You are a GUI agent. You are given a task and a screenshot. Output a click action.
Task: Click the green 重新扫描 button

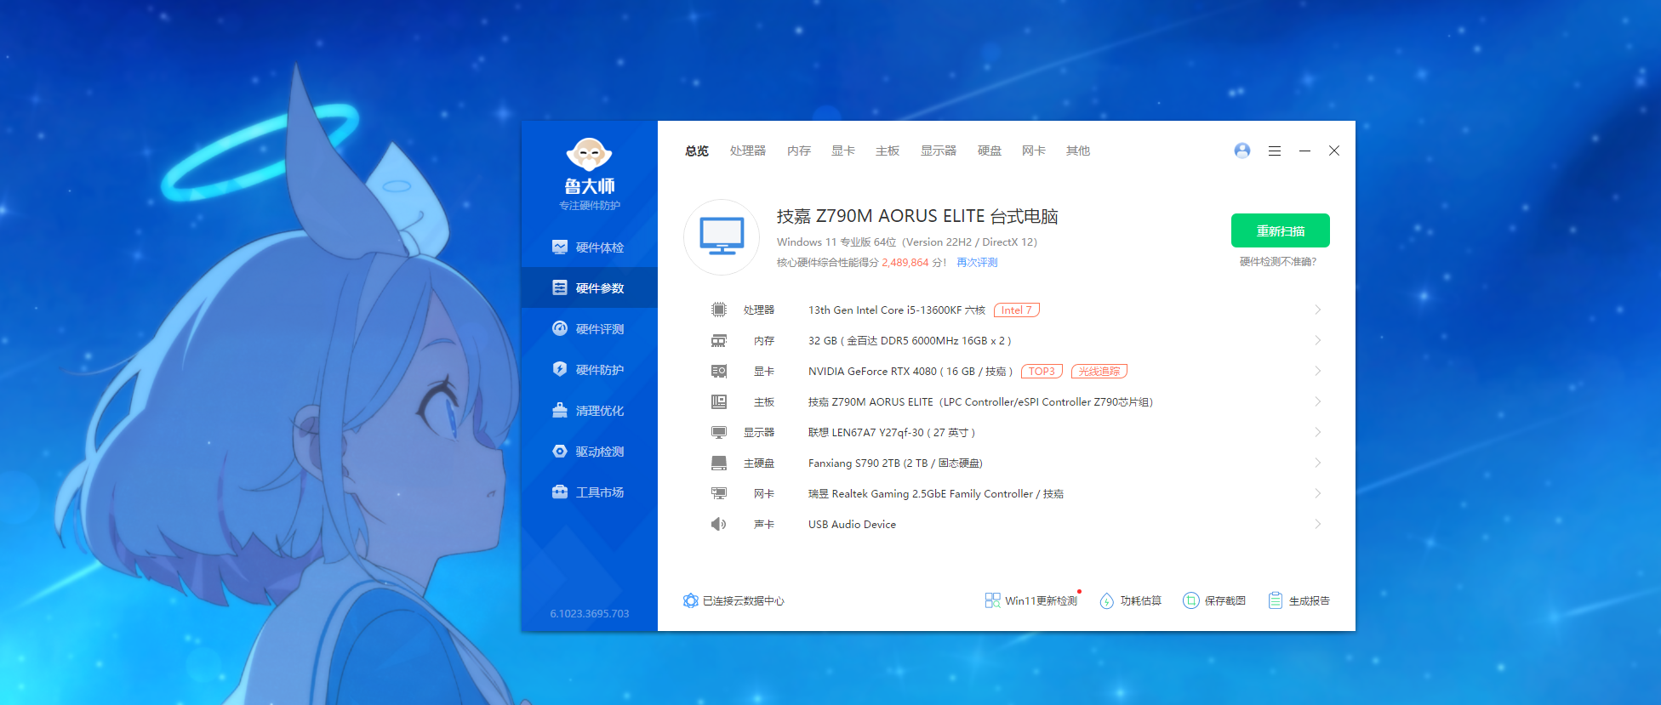(x=1281, y=230)
